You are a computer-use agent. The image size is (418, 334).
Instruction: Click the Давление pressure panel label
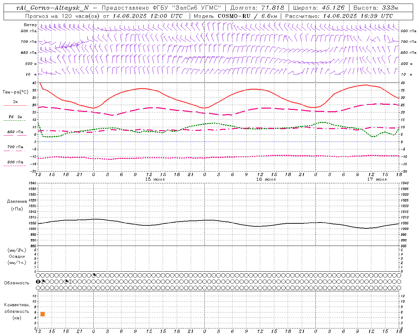pyautogui.click(x=17, y=202)
